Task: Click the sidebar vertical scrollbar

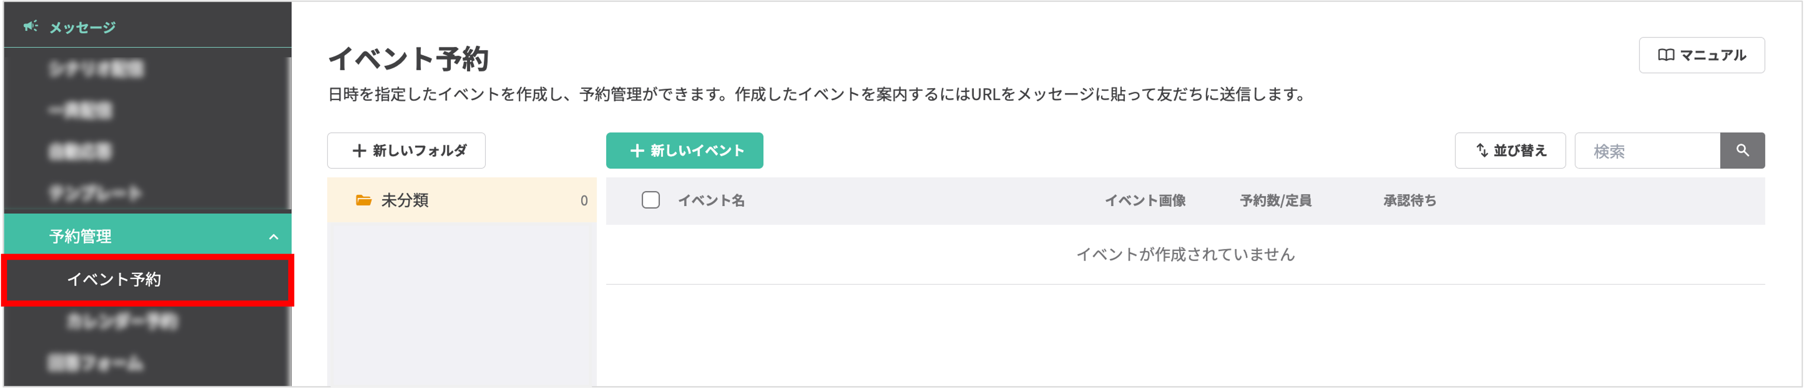Action: [x=289, y=133]
